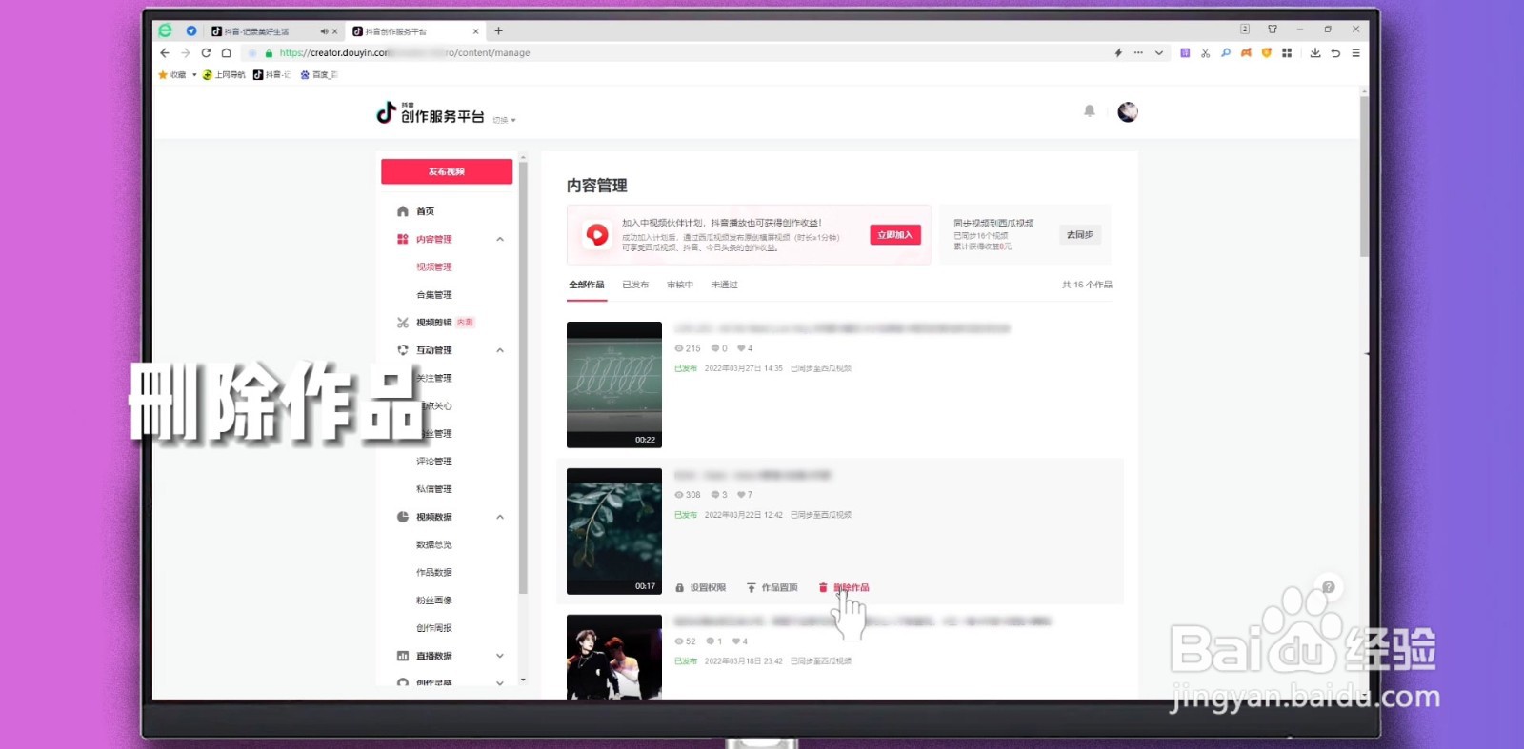Click the Douyin 创作服务平台 logo
This screenshot has width=1524, height=749.
431,113
